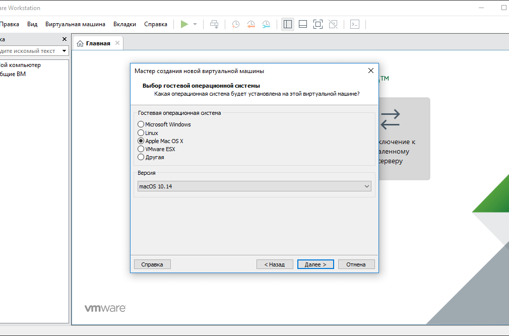This screenshot has height=336, width=509.
Task: Open the Справка menu in the menu bar
Action: (156, 24)
